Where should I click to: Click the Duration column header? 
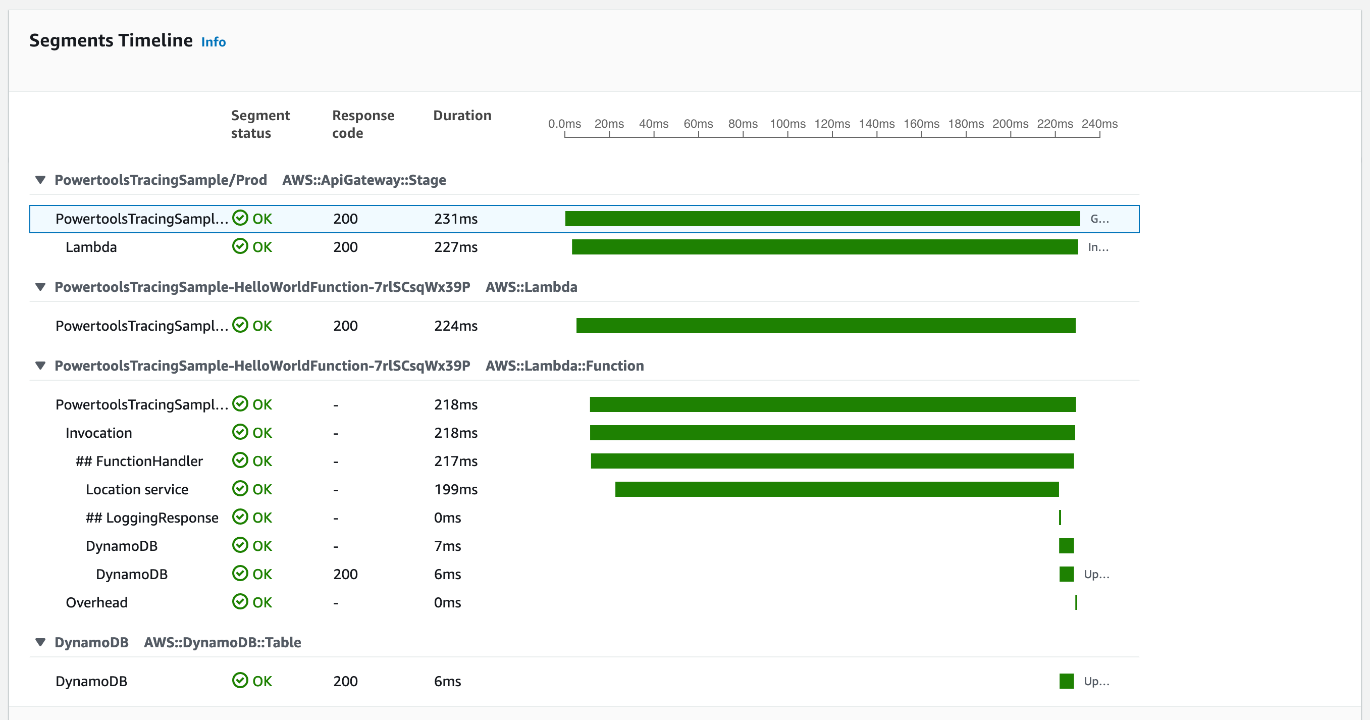coord(461,116)
